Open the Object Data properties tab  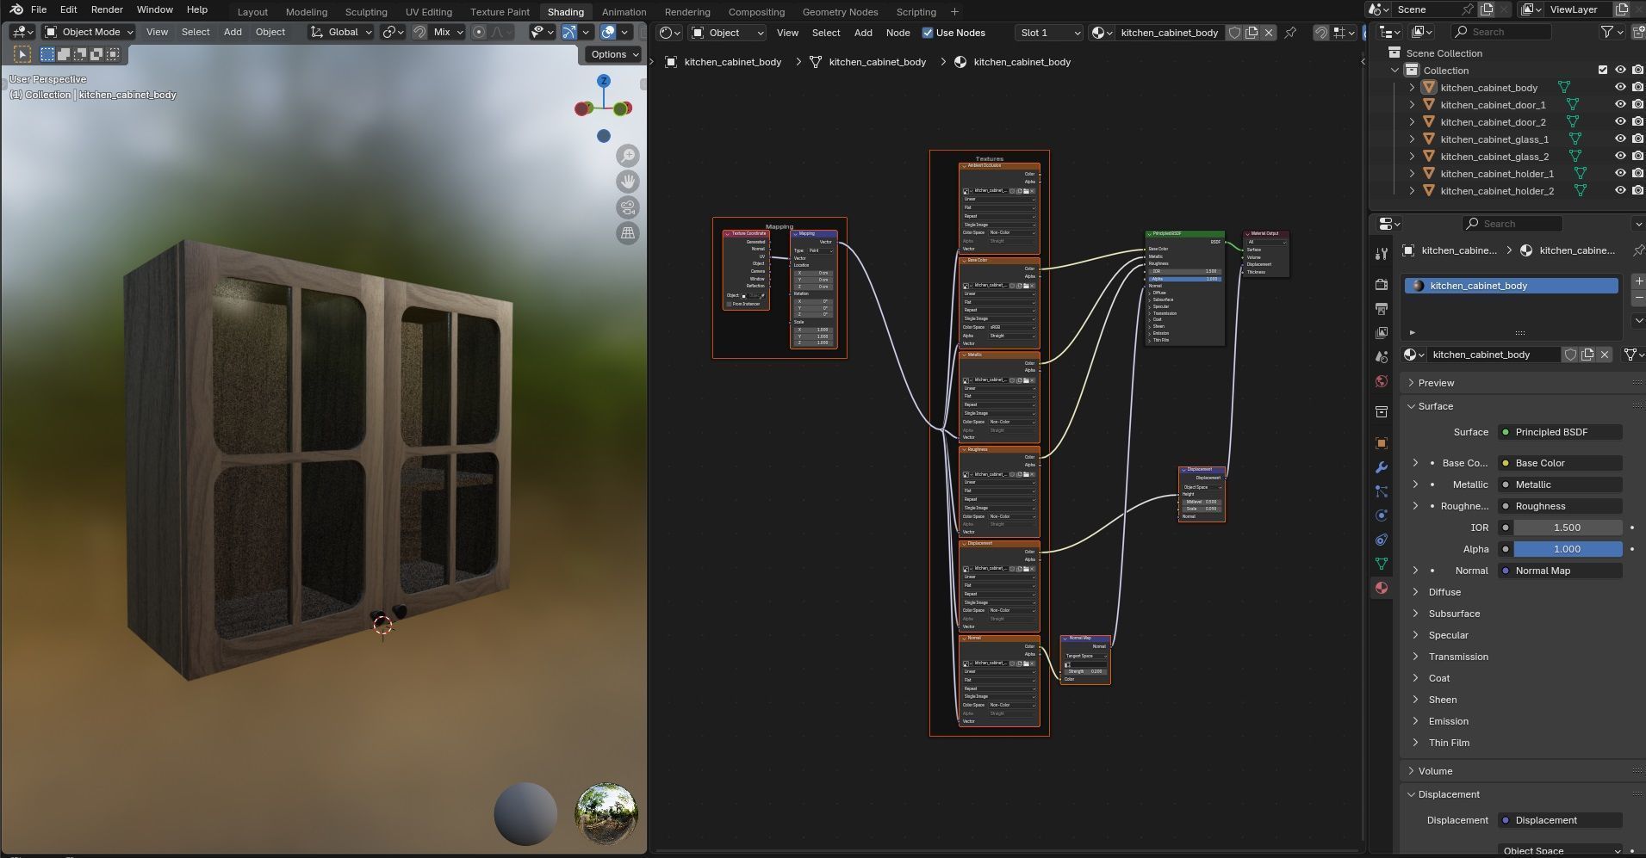[x=1382, y=564]
